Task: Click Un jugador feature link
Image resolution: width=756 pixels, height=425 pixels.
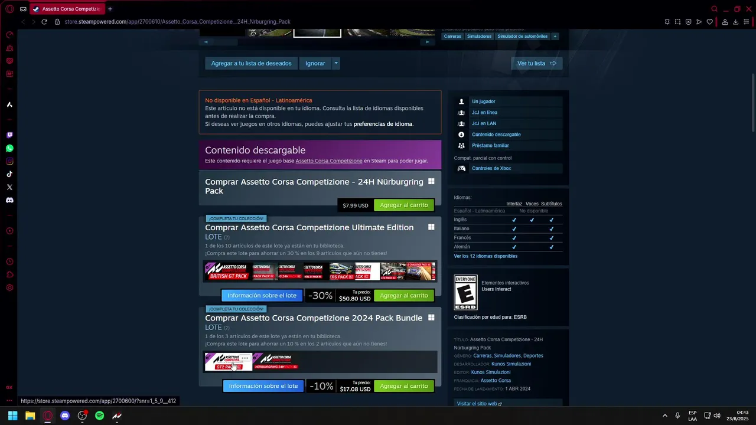Action: click(x=483, y=102)
